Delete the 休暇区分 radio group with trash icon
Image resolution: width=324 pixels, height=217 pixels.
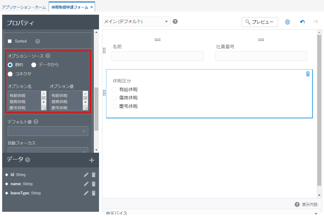coord(308,74)
